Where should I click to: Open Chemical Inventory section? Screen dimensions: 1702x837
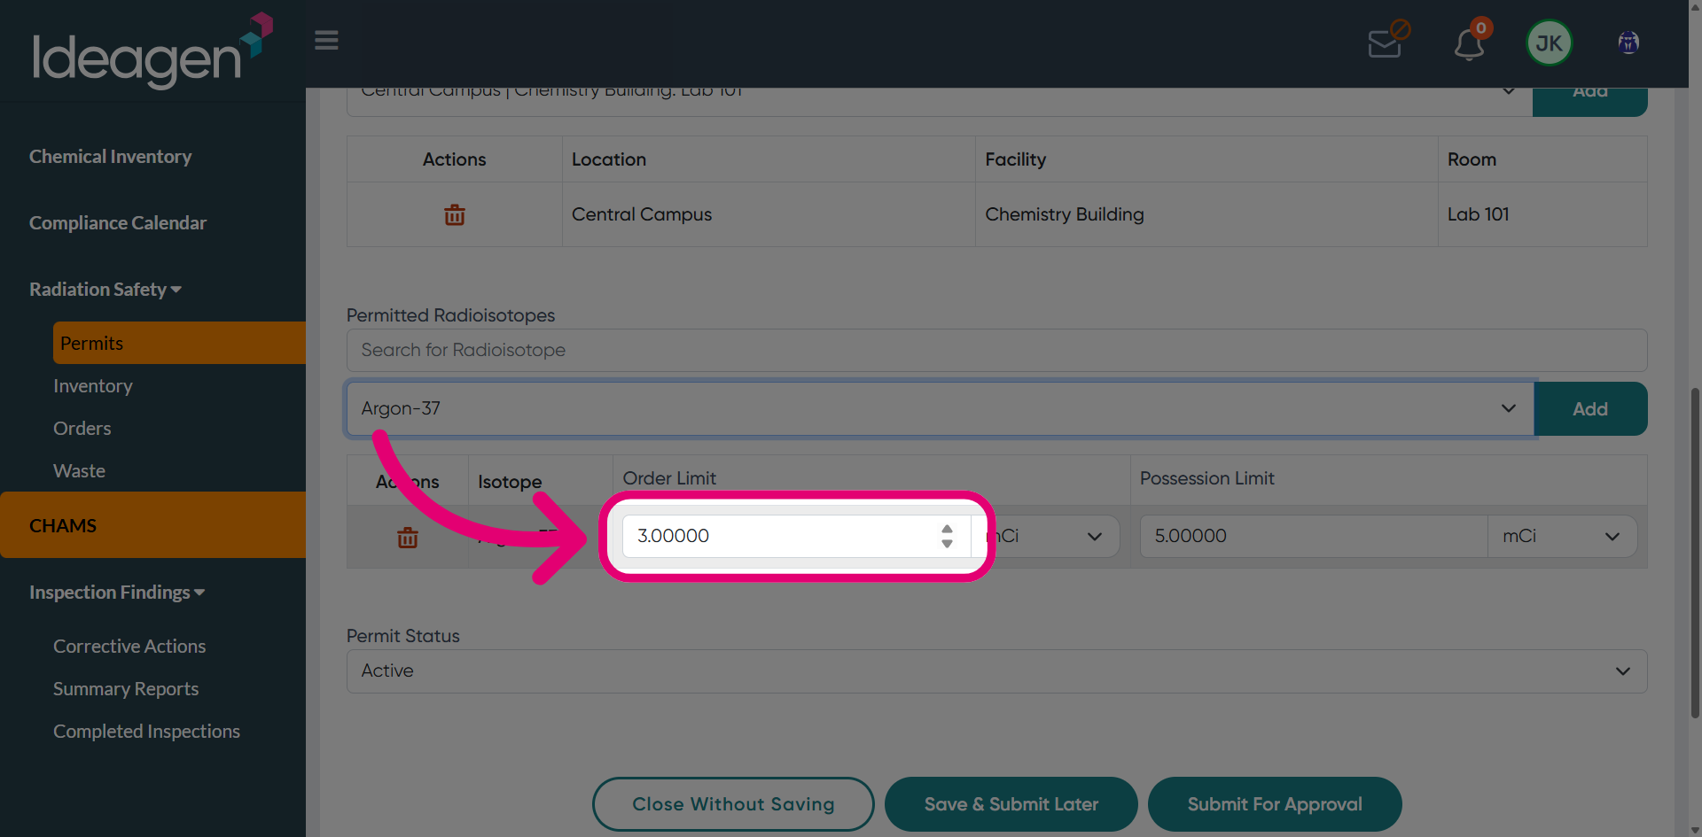110,157
